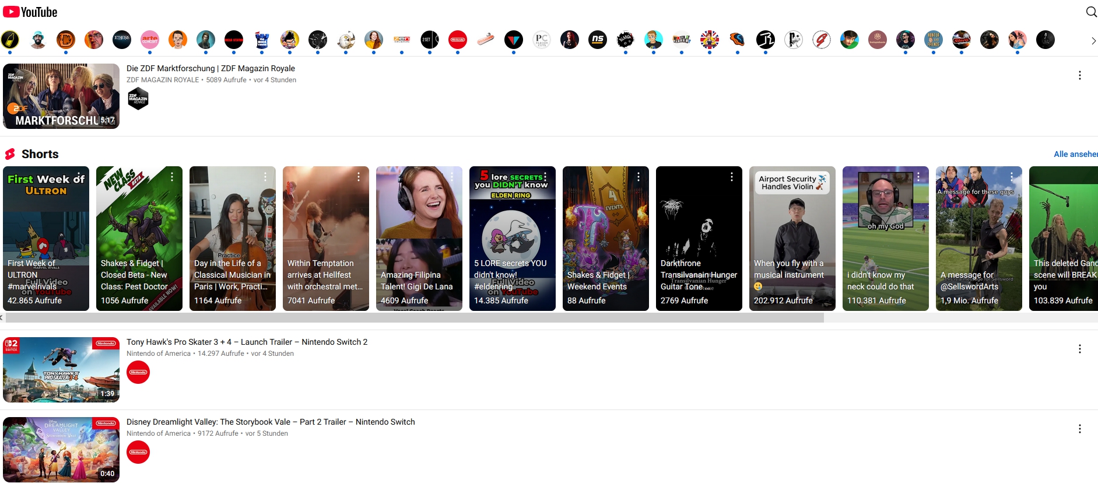This screenshot has height=483, width=1098.
Task: Open the Watch It Played channel avatar
Action: point(682,40)
